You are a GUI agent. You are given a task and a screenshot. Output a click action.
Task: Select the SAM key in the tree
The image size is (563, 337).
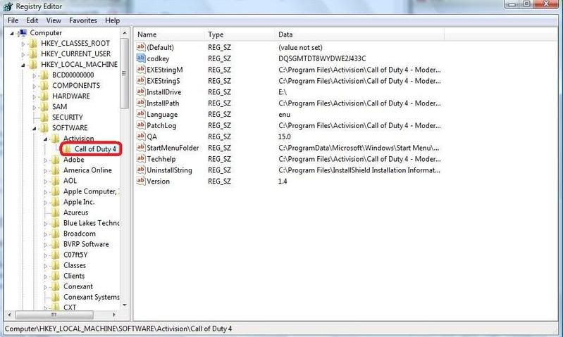tap(60, 107)
